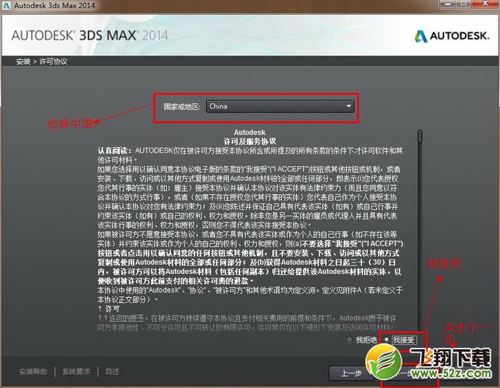Click the license agreement scrollbar thumb

[x=420, y=136]
